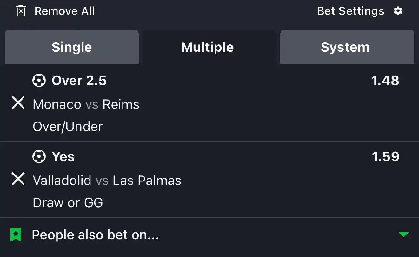
Task: Click the Draw or GG market label
Action: [x=68, y=203]
